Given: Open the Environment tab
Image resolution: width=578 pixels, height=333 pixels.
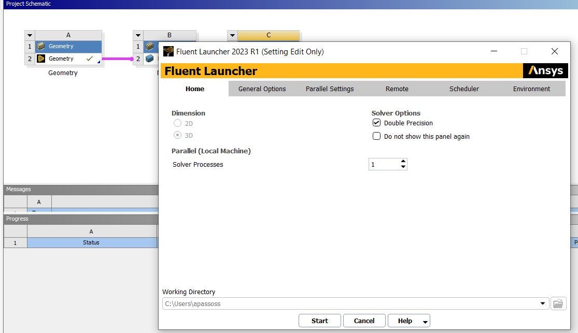Looking at the screenshot, I should 531,89.
